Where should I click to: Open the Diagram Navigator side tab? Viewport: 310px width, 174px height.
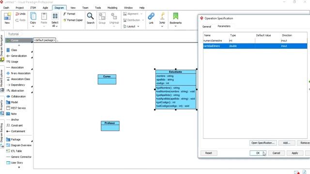pos(2,47)
